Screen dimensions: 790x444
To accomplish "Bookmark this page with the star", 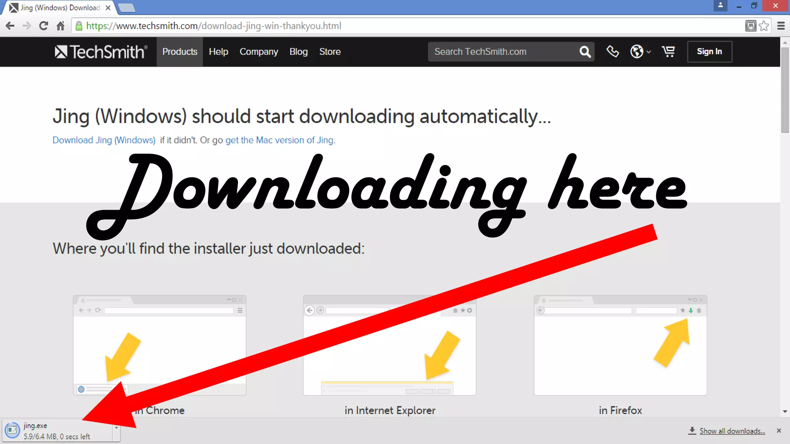I will pos(764,26).
